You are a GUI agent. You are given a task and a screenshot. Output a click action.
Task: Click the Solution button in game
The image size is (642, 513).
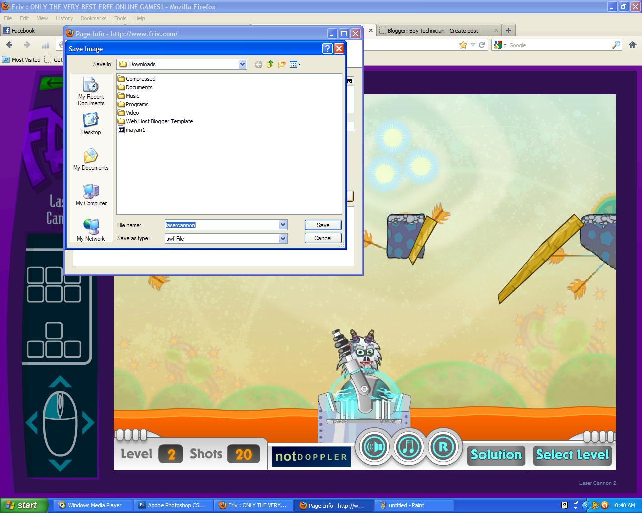click(x=496, y=455)
